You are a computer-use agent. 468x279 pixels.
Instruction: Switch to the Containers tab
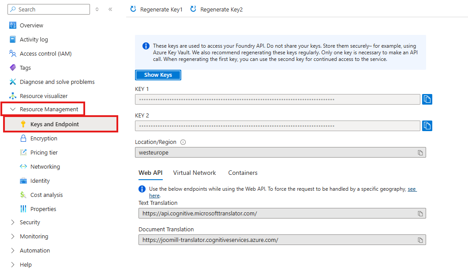[x=243, y=173]
